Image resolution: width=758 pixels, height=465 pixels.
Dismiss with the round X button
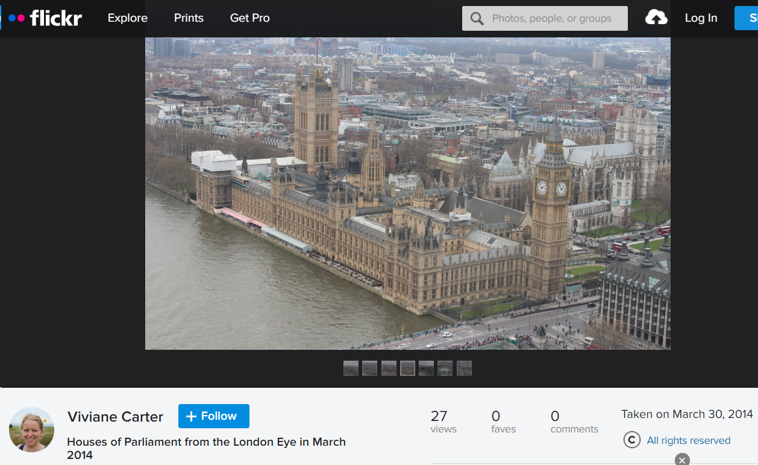pyautogui.click(x=682, y=460)
